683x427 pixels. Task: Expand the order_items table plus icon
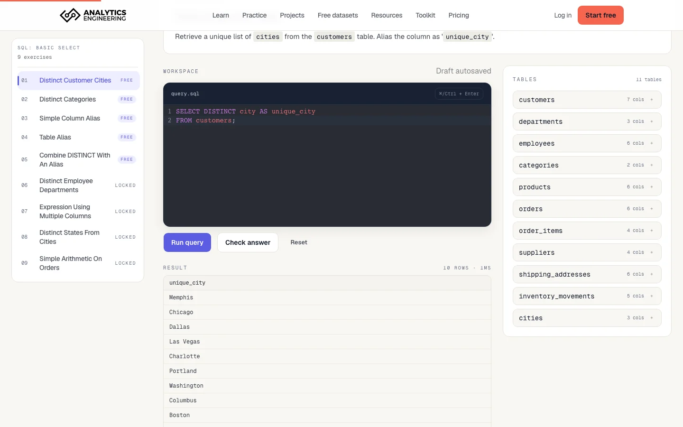click(652, 231)
